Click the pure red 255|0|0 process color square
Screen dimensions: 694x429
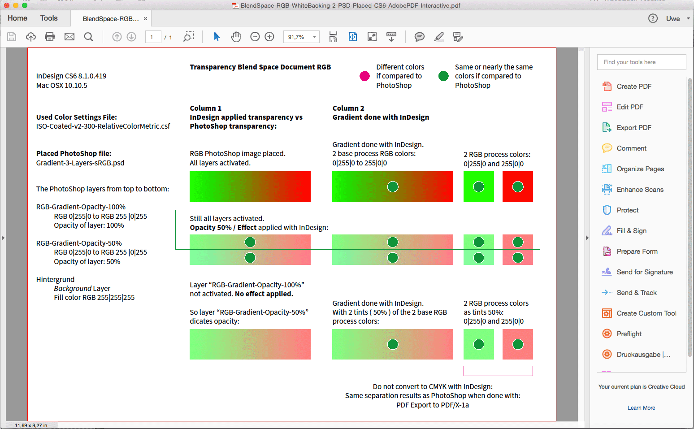[518, 187]
